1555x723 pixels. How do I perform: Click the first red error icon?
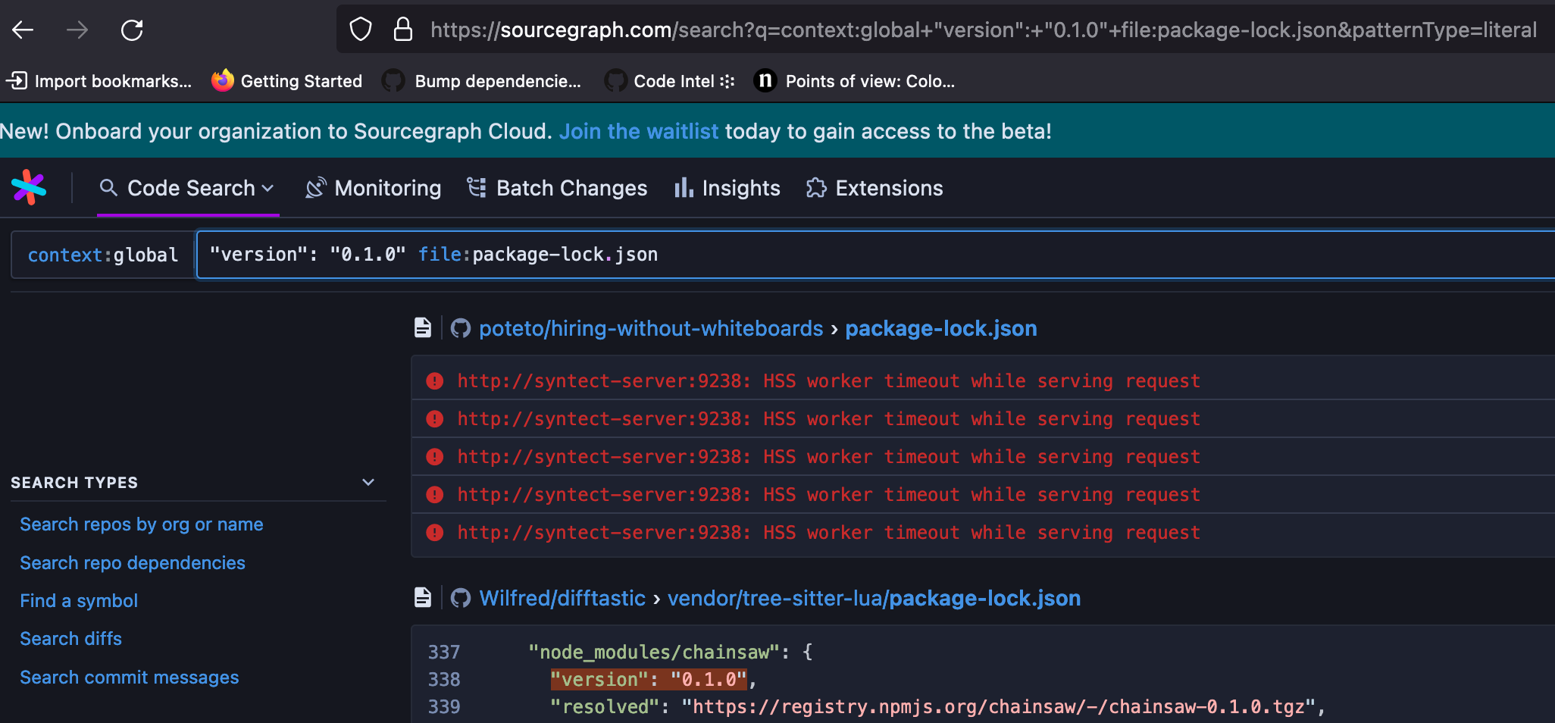click(434, 380)
